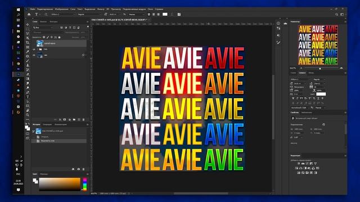Viewport: 360px width, 202px height.
Task: Create new snapshot in History panel
Action: [79, 169]
